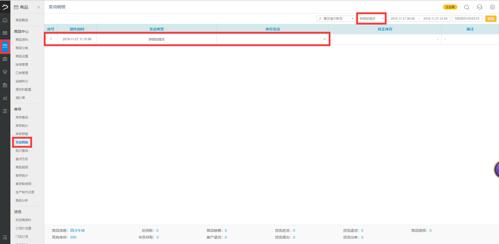Go to 商品资料 menu item
This screenshot has height=244, width=499.
(x=22, y=40)
